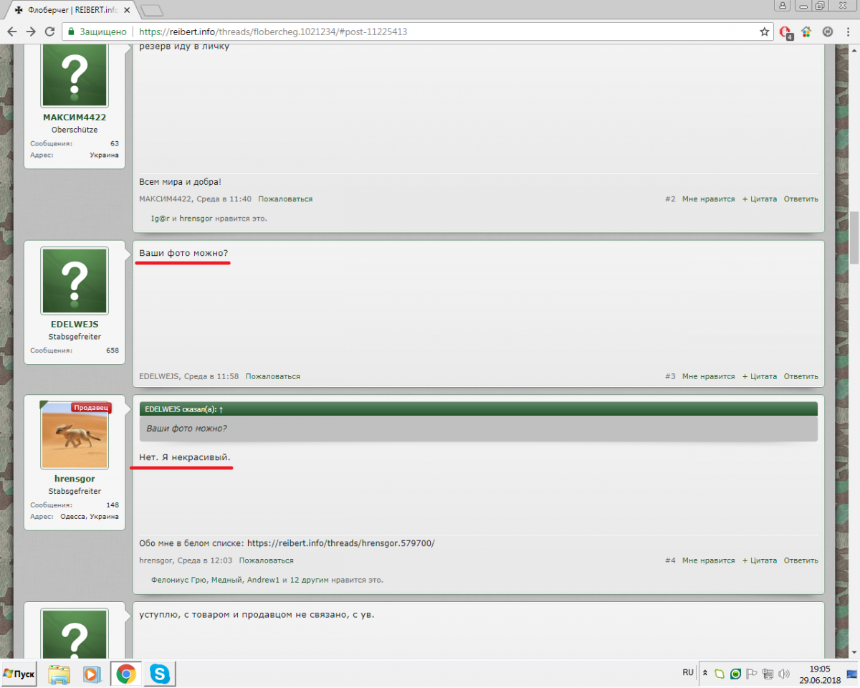This screenshot has width=860, height=688.
Task: Quote post #2 with + Цитата
Action: coord(759,199)
